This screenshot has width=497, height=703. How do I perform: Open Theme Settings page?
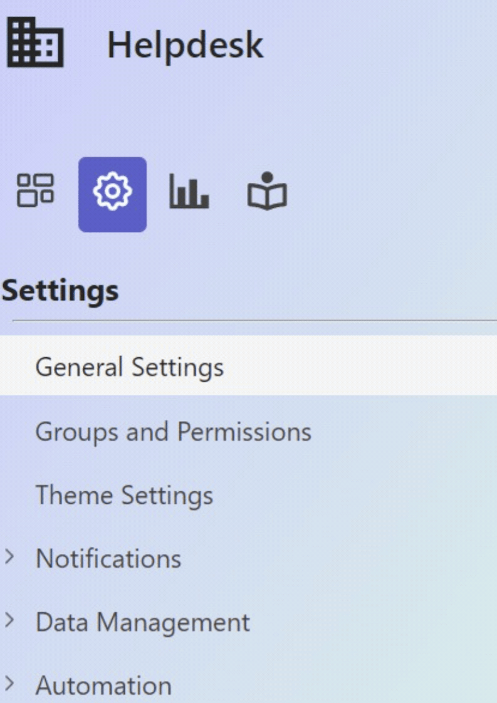coord(124,496)
